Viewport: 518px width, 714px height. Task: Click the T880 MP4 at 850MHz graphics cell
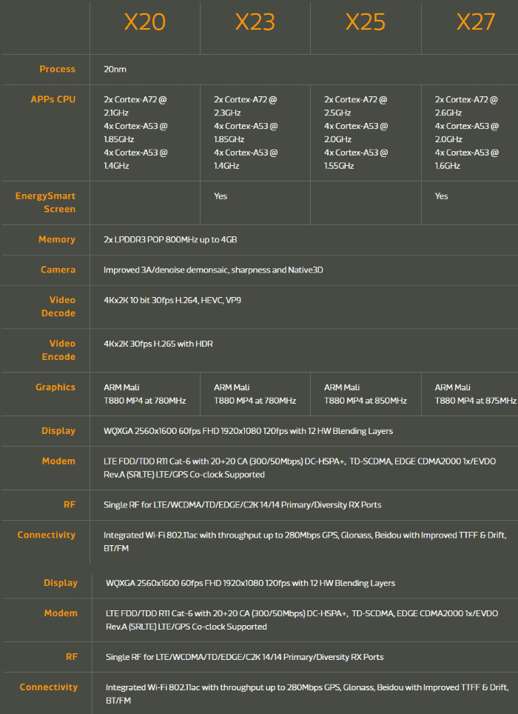pos(366,394)
